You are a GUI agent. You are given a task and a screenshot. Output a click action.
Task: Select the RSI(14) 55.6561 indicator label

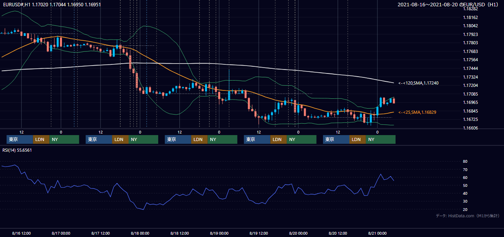17,150
